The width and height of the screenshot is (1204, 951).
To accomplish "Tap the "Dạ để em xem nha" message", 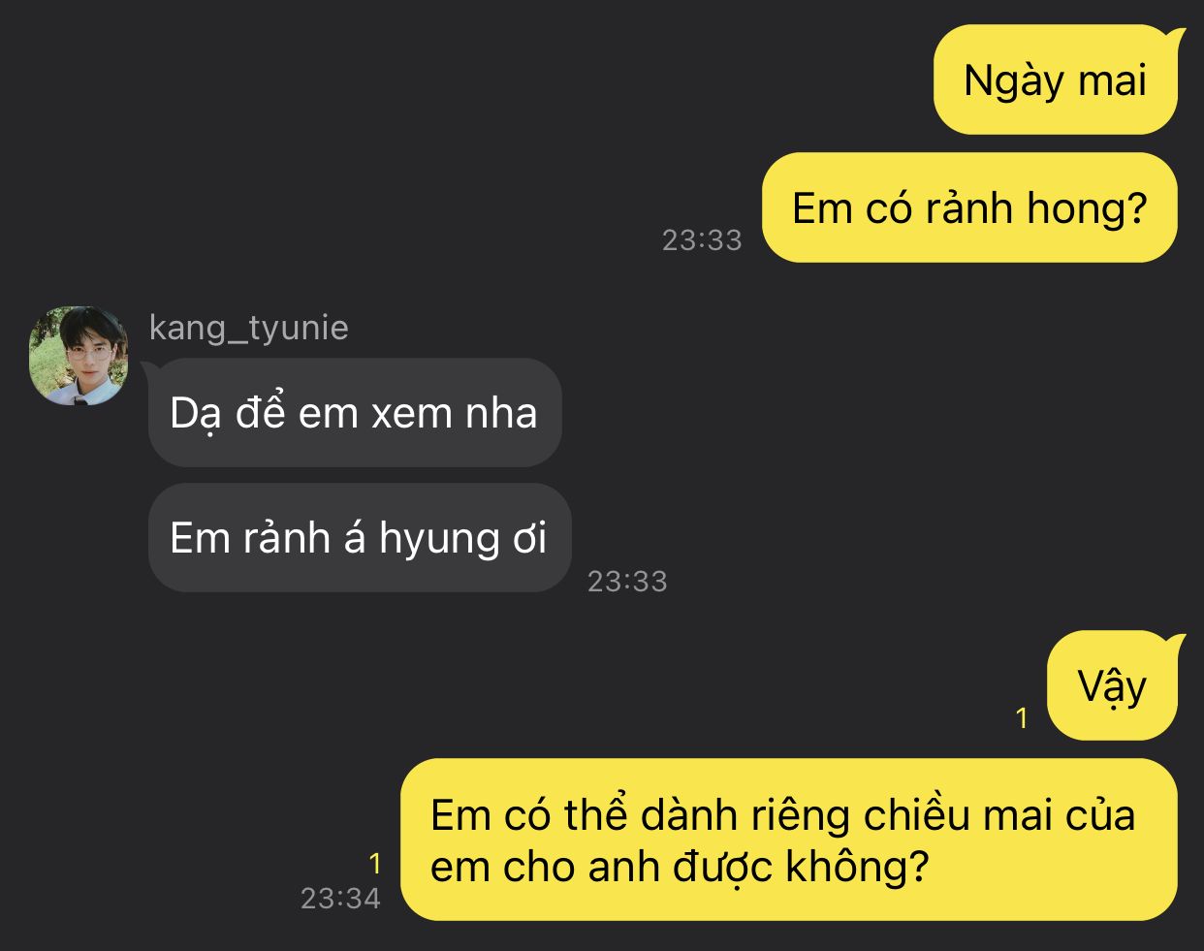I will (x=355, y=413).
